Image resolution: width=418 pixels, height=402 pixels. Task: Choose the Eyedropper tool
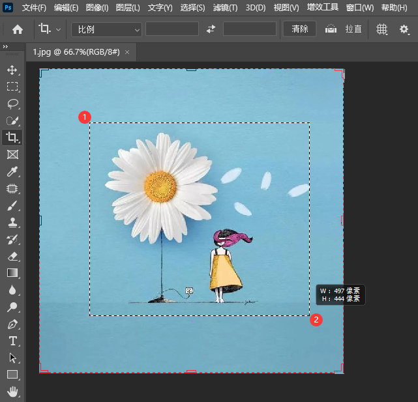12,171
